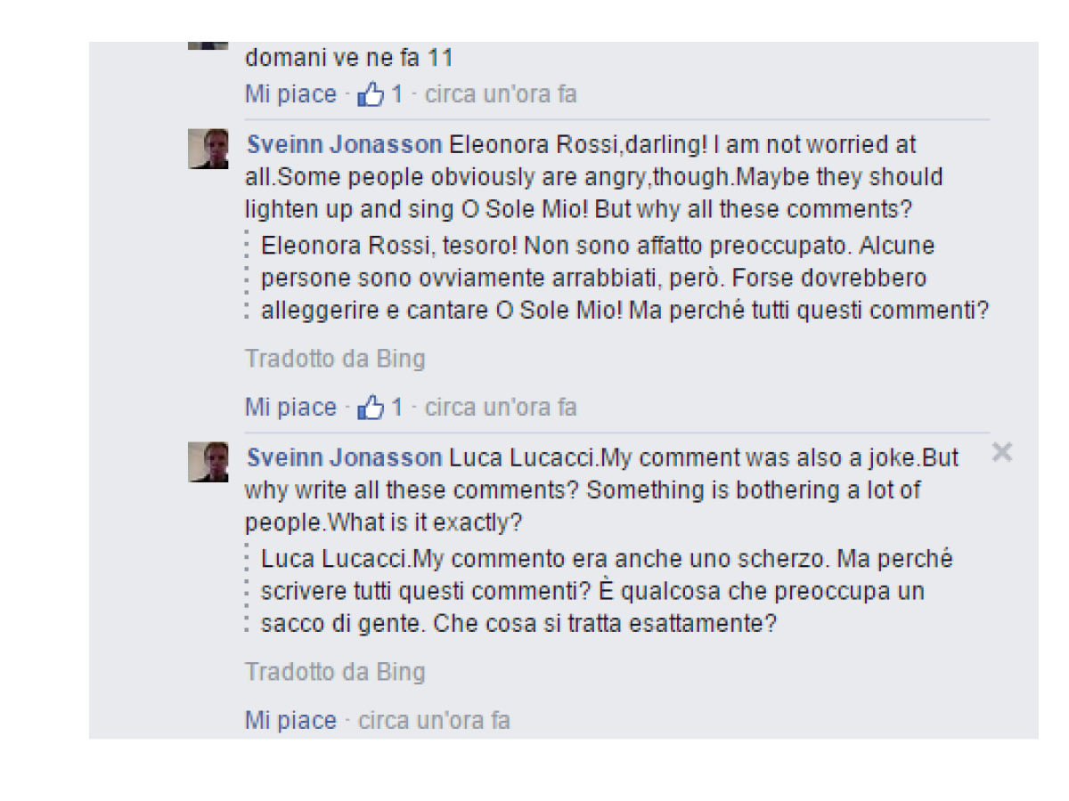Open Sveinn Jonasson profile on Luca Lucacci comment
The image size is (1069, 801).
pos(344,457)
